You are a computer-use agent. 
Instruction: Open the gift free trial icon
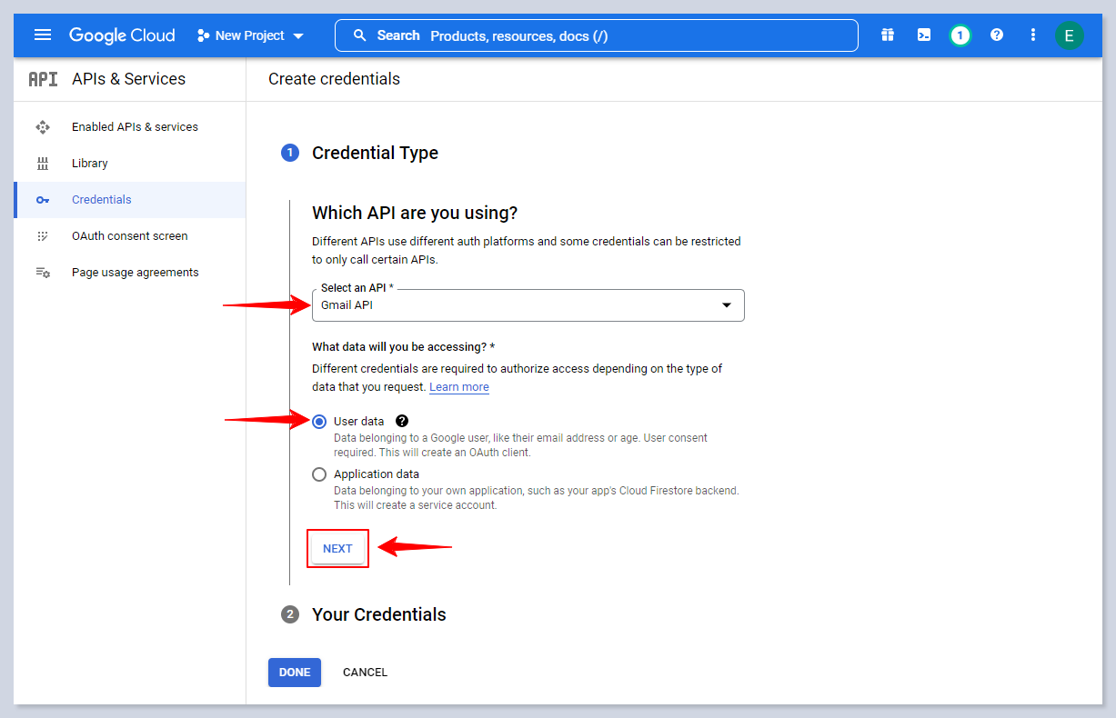[x=888, y=35]
